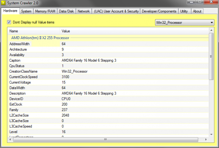Select the ExtClock row
The width and height of the screenshot is (219, 148).
109,104
